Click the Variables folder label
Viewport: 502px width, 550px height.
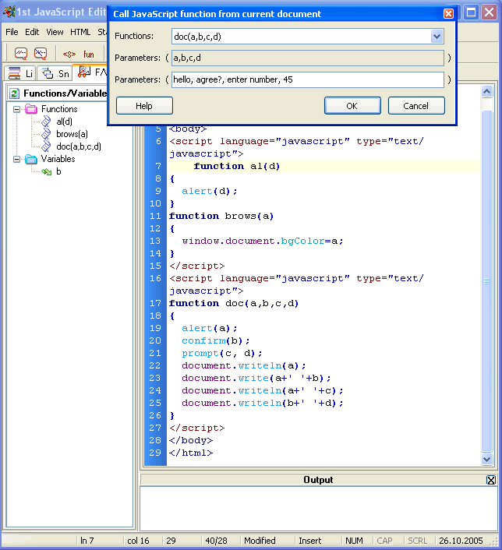pyautogui.click(x=58, y=159)
